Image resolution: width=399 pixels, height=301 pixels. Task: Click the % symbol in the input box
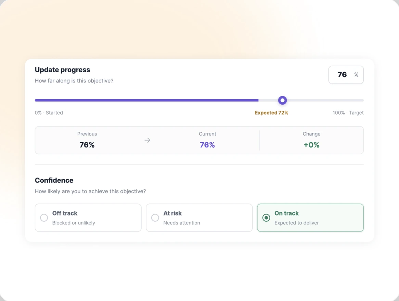pyautogui.click(x=356, y=75)
